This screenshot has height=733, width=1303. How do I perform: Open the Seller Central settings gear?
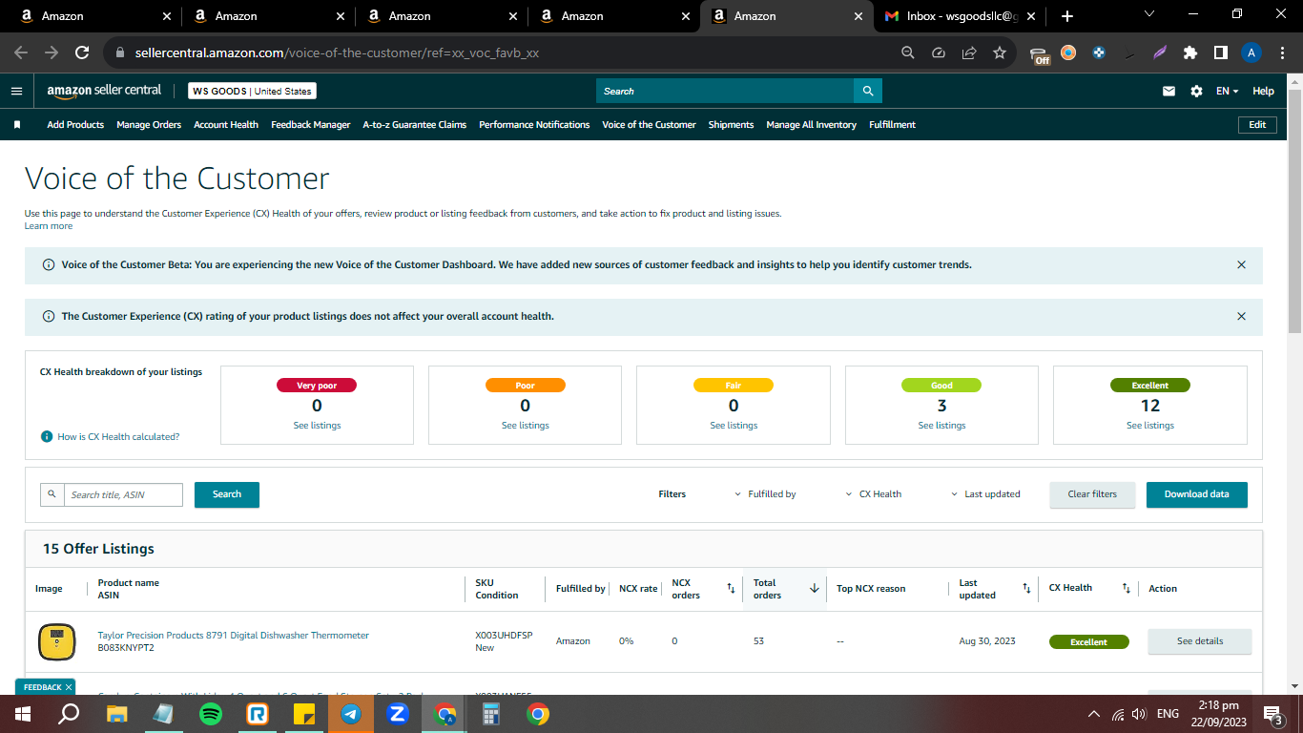pyautogui.click(x=1196, y=92)
